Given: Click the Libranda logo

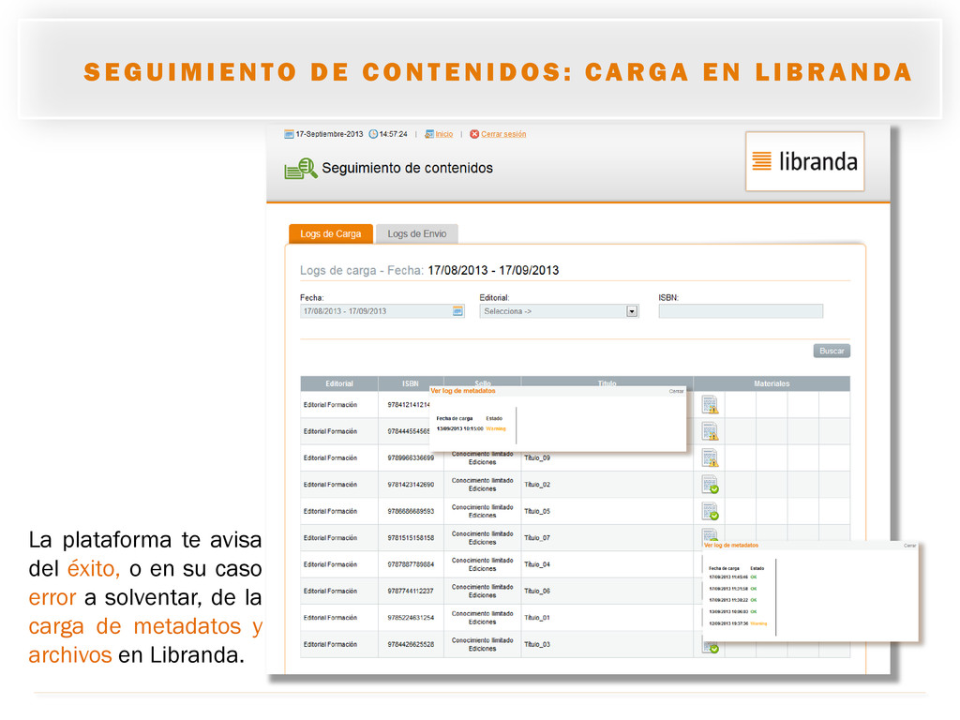Looking at the screenshot, I should pyautogui.click(x=804, y=161).
